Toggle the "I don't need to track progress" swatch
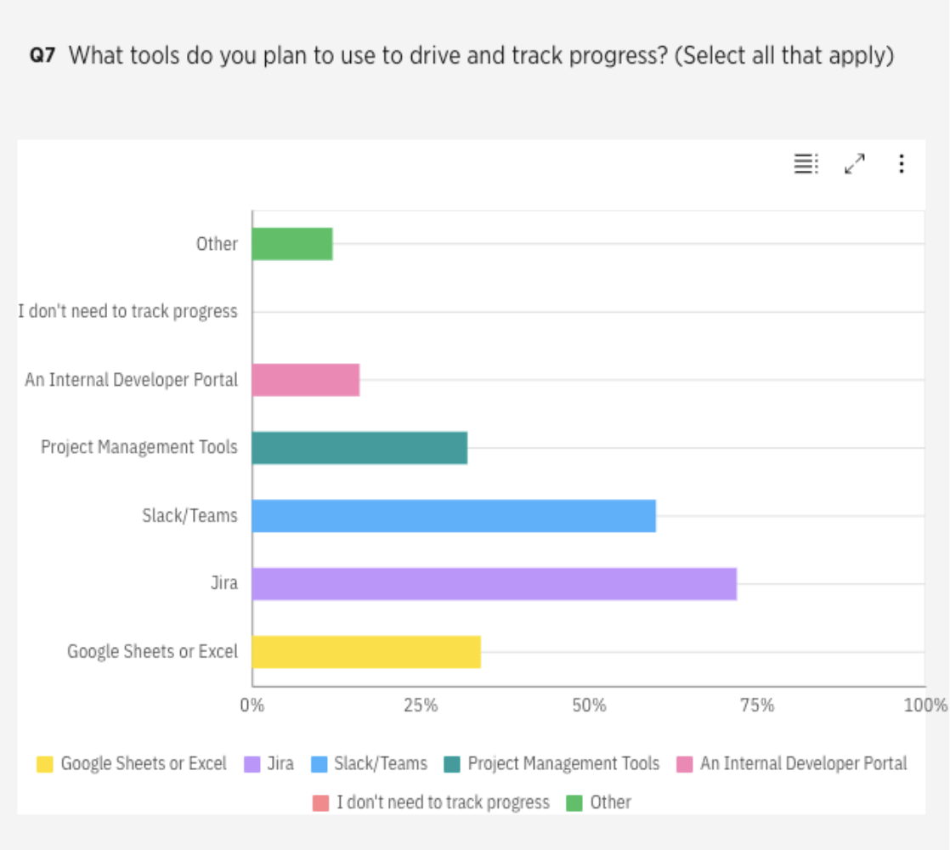Screen dimensions: 950x850 [x=320, y=802]
